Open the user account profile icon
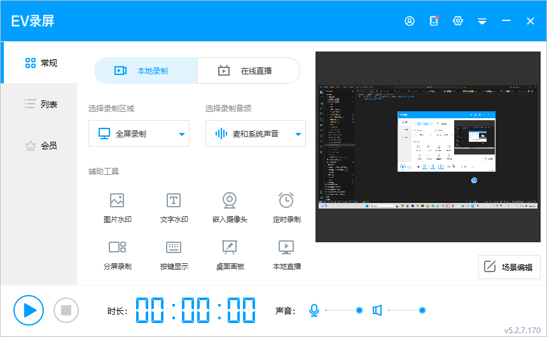Screen dimensions: 547x337 (x=410, y=21)
